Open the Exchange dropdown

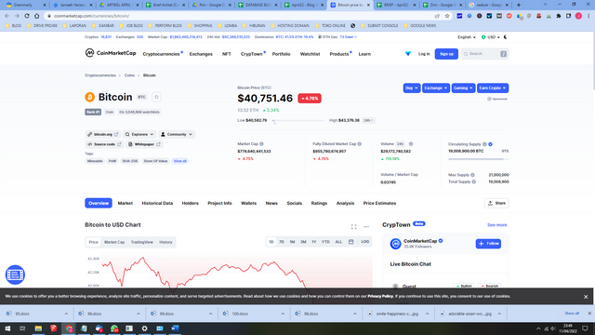(x=436, y=88)
